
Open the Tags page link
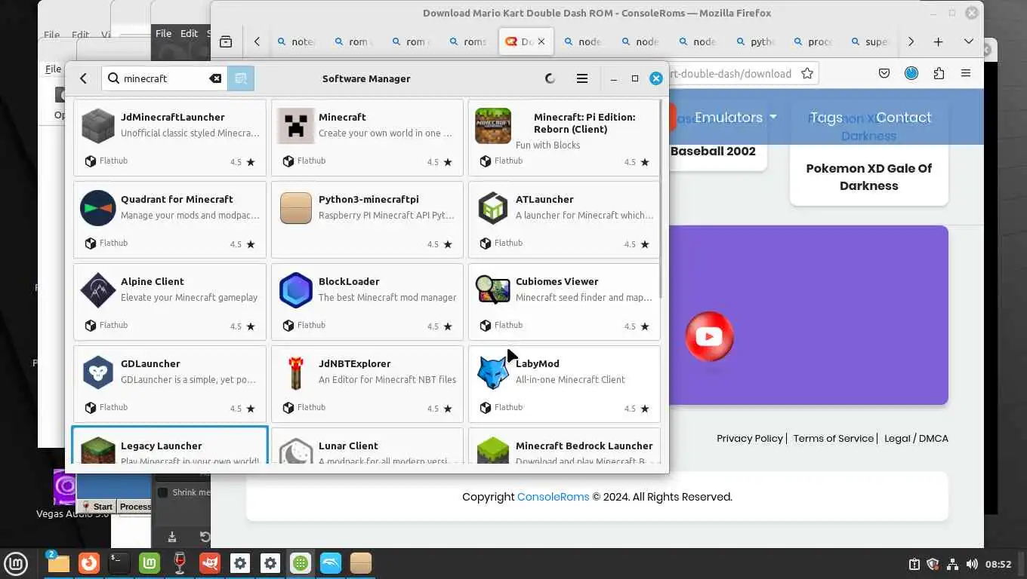click(x=826, y=117)
